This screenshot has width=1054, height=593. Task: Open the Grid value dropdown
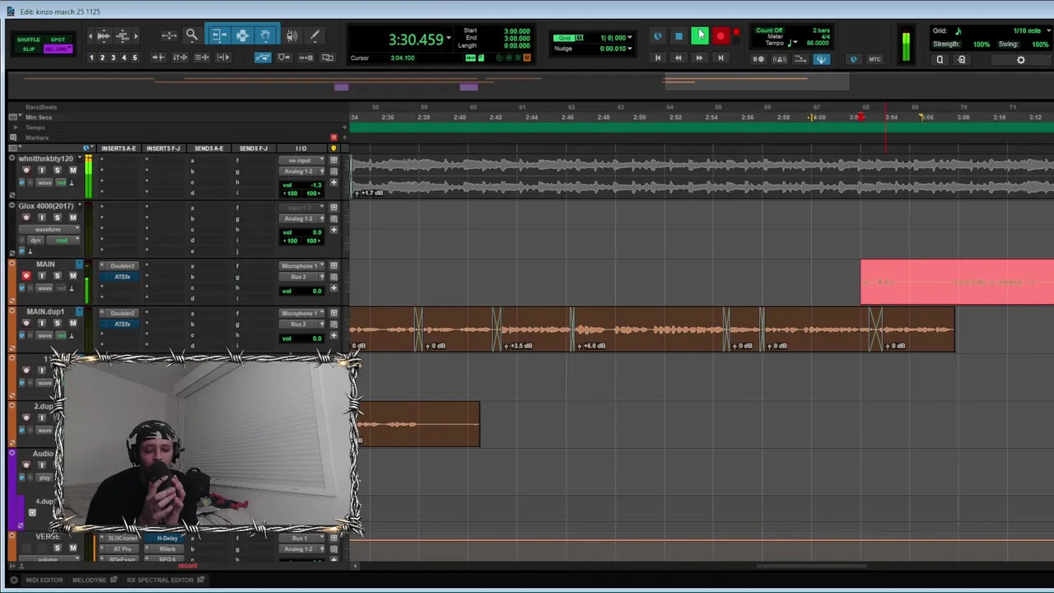tap(632, 38)
